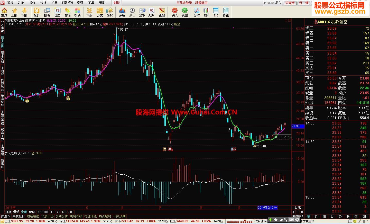Image resolution: width=370 pixels, height=224 pixels.
Task: Click the 2015/10/12 date marker on timeline
Action: click(x=267, y=208)
